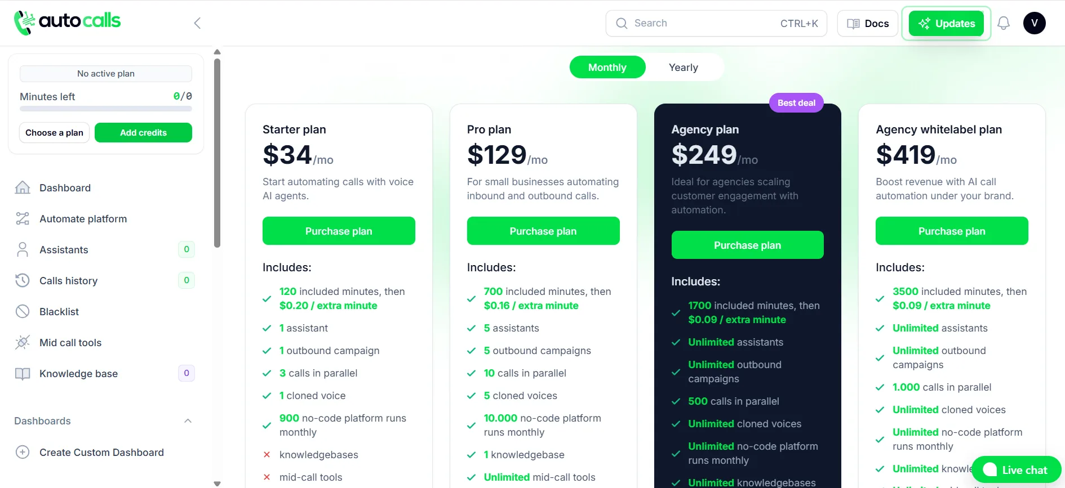1065x488 pixels.
Task: Click the Updates button
Action: pyautogui.click(x=947, y=23)
